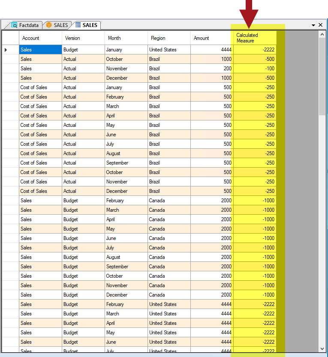Click the Factdata tab icon
Image resolution: width=328 pixels, height=357 pixels.
tap(14, 25)
